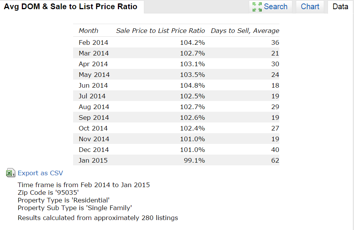Viewport: 354px width, 230px height.
Task: Click Sale Price to List Price Ratio header
Action: [x=160, y=31]
